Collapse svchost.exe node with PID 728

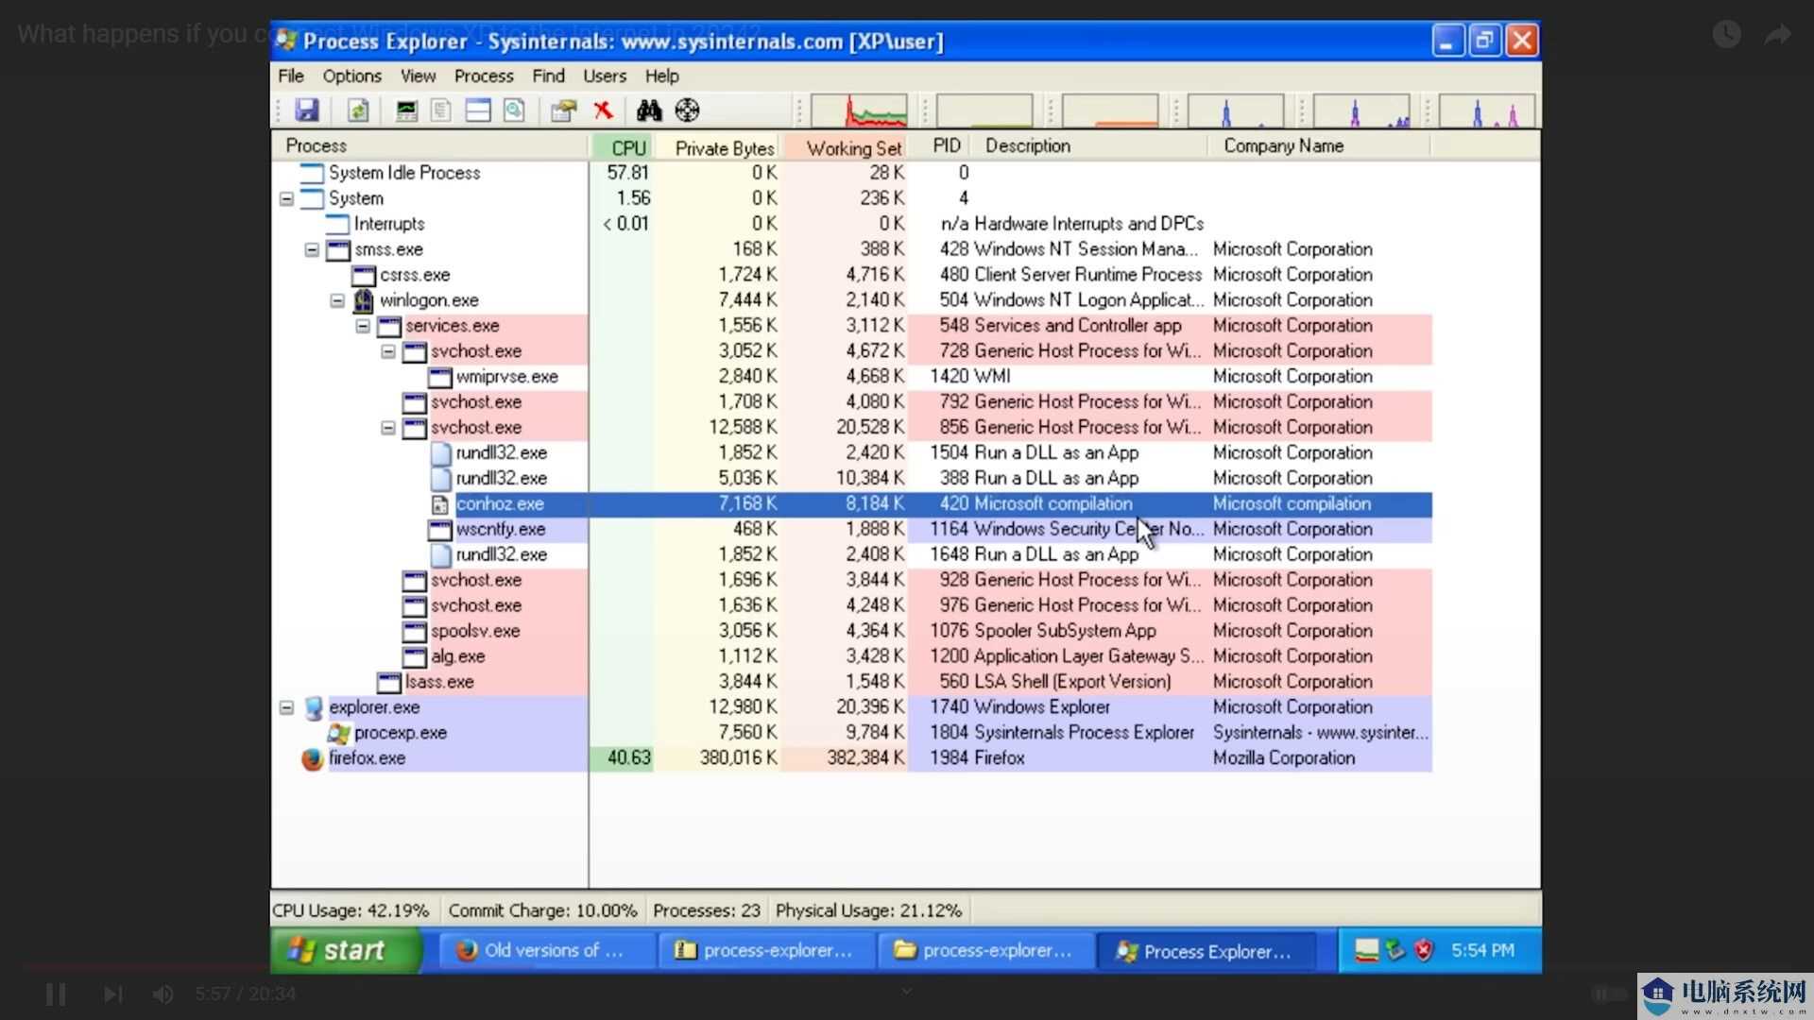point(388,352)
